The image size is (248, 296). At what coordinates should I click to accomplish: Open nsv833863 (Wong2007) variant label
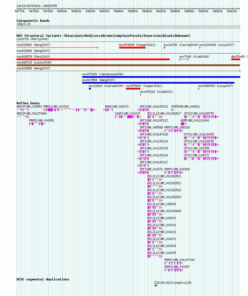[34, 45]
